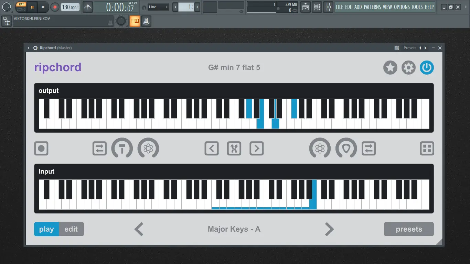Toggle the right loop arrows icon
The image size is (470, 264).
coord(369,148)
